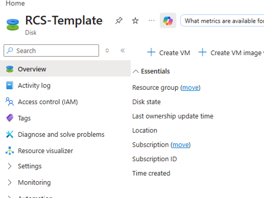Image resolution: width=264 pixels, height=198 pixels.
Task: Click Last ownership update time label
Action: click(173, 116)
